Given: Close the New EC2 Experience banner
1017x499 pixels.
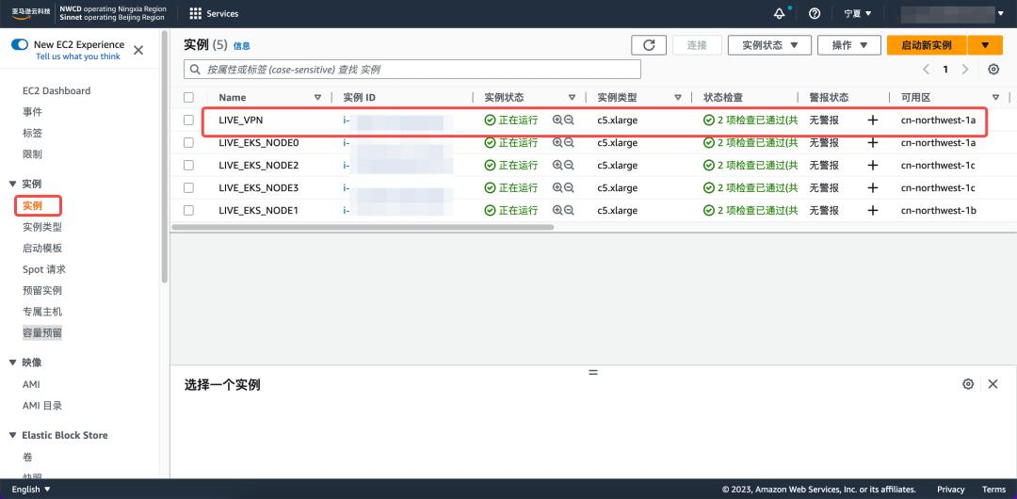Looking at the screenshot, I should click(x=138, y=50).
